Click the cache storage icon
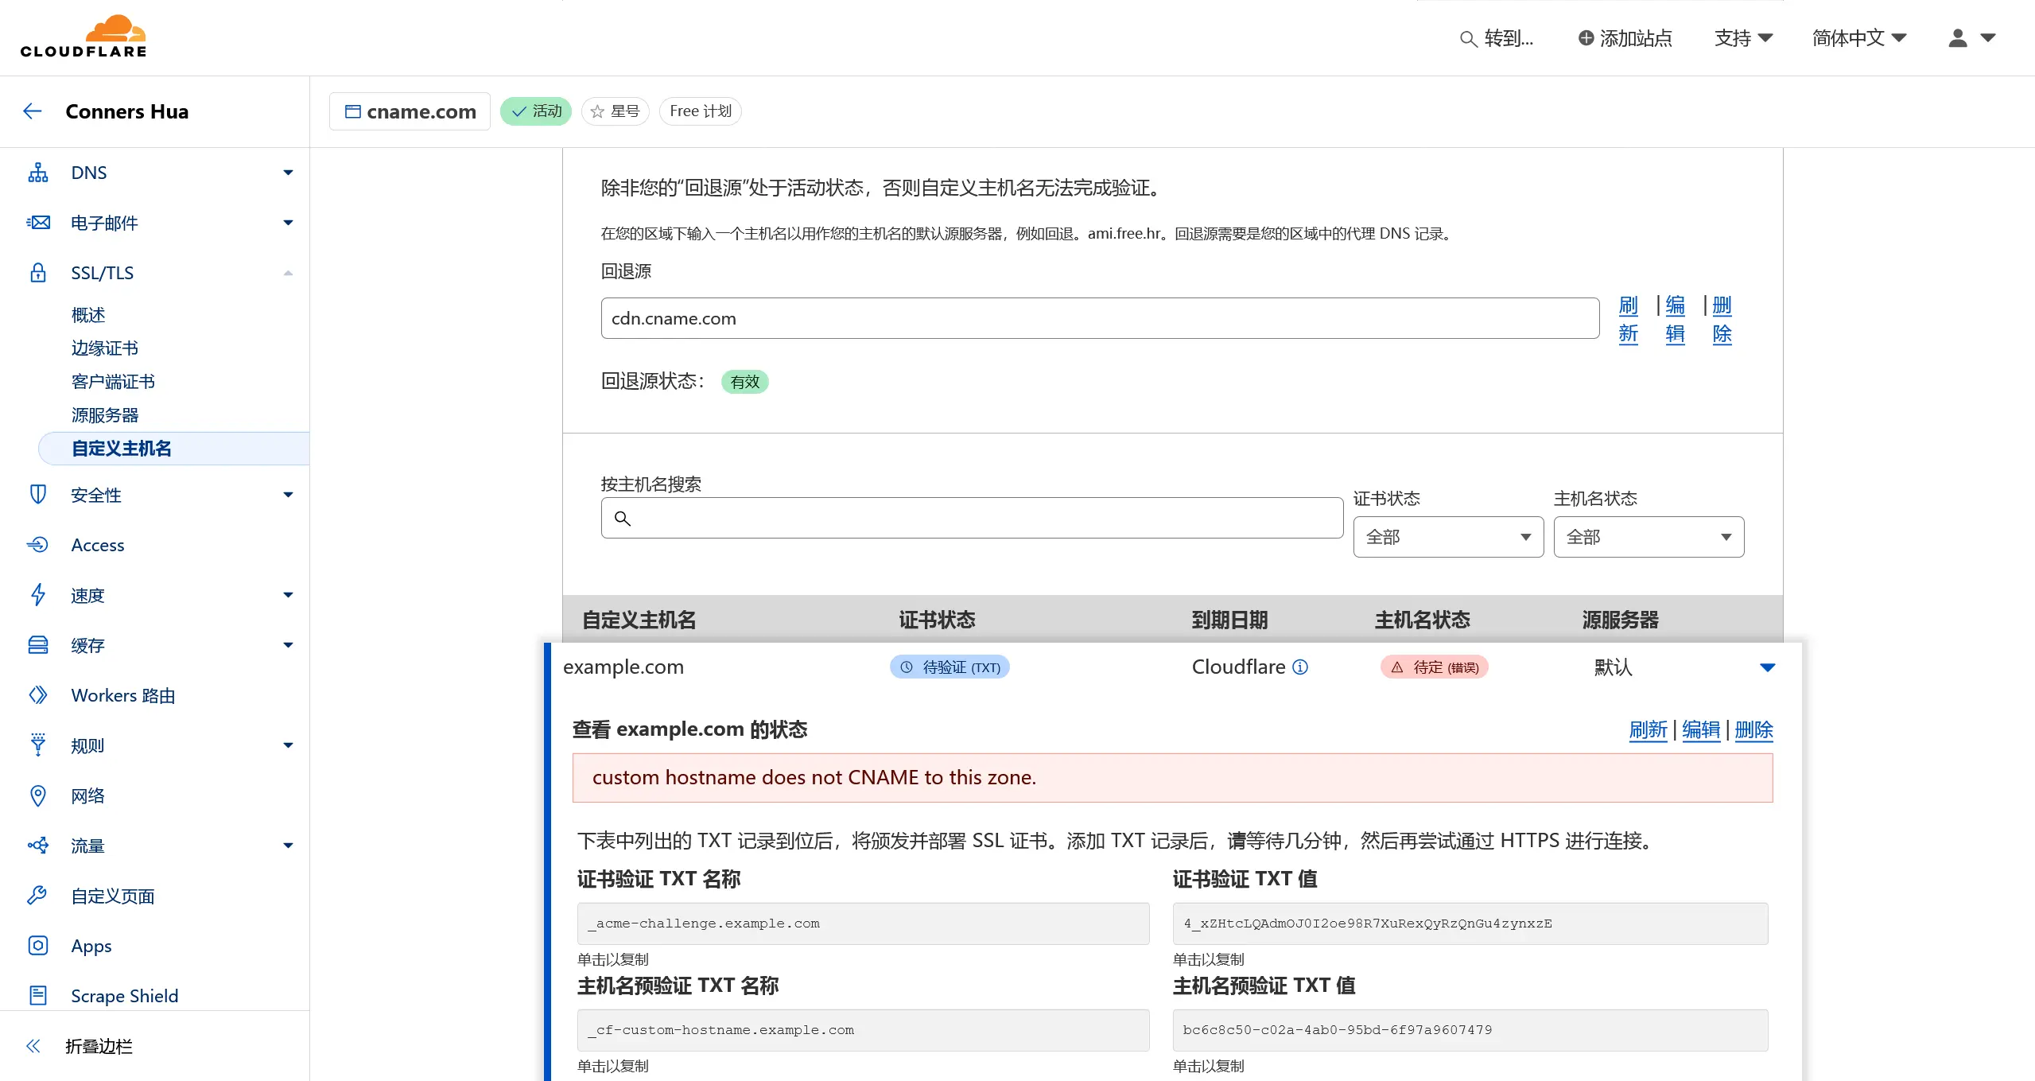The height and width of the screenshot is (1081, 2035). (x=38, y=645)
